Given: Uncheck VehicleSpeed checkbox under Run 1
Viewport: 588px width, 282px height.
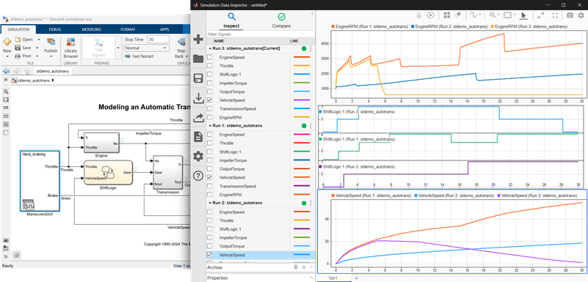Looking at the screenshot, I should 210,177.
